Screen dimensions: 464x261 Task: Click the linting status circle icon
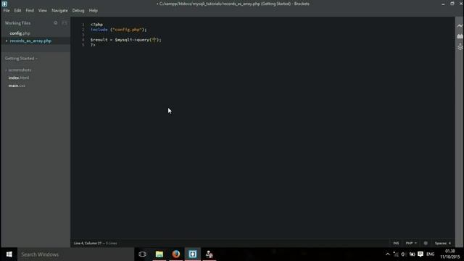426,244
